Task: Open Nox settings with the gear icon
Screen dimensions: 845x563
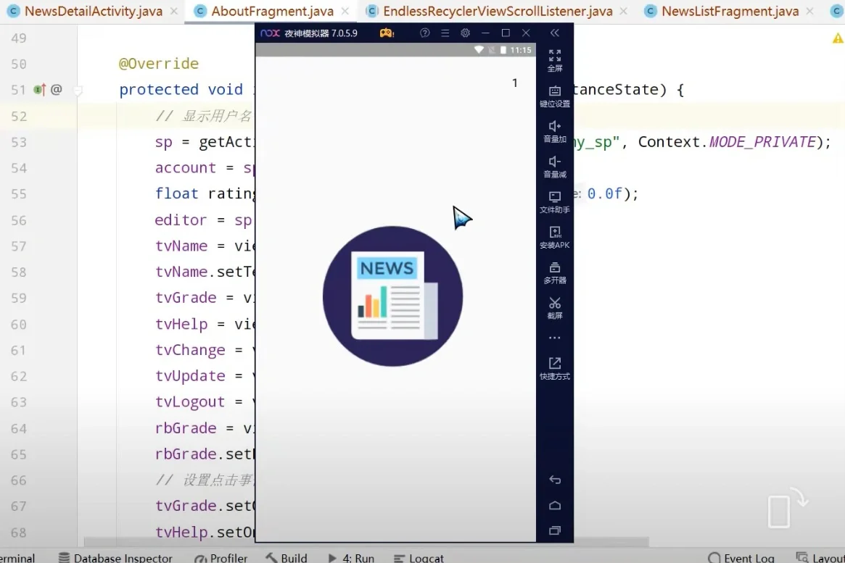Action: [465, 33]
